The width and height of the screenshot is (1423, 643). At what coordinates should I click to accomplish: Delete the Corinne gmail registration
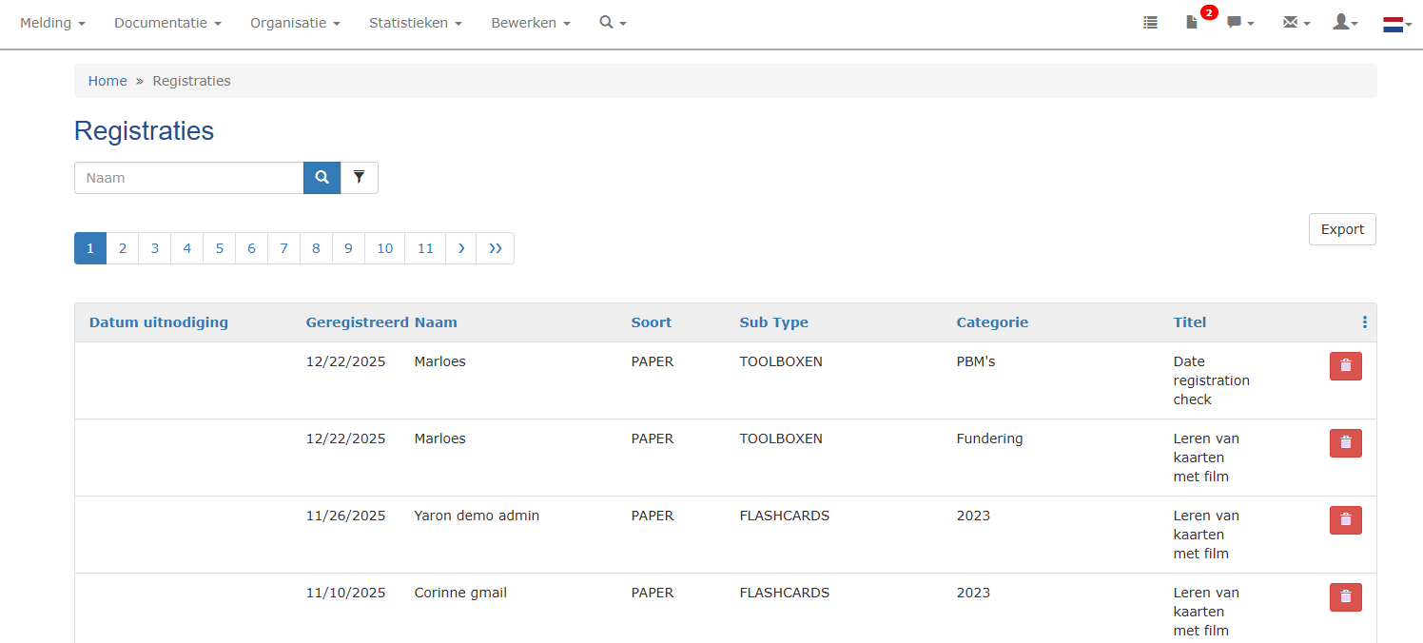click(x=1345, y=597)
